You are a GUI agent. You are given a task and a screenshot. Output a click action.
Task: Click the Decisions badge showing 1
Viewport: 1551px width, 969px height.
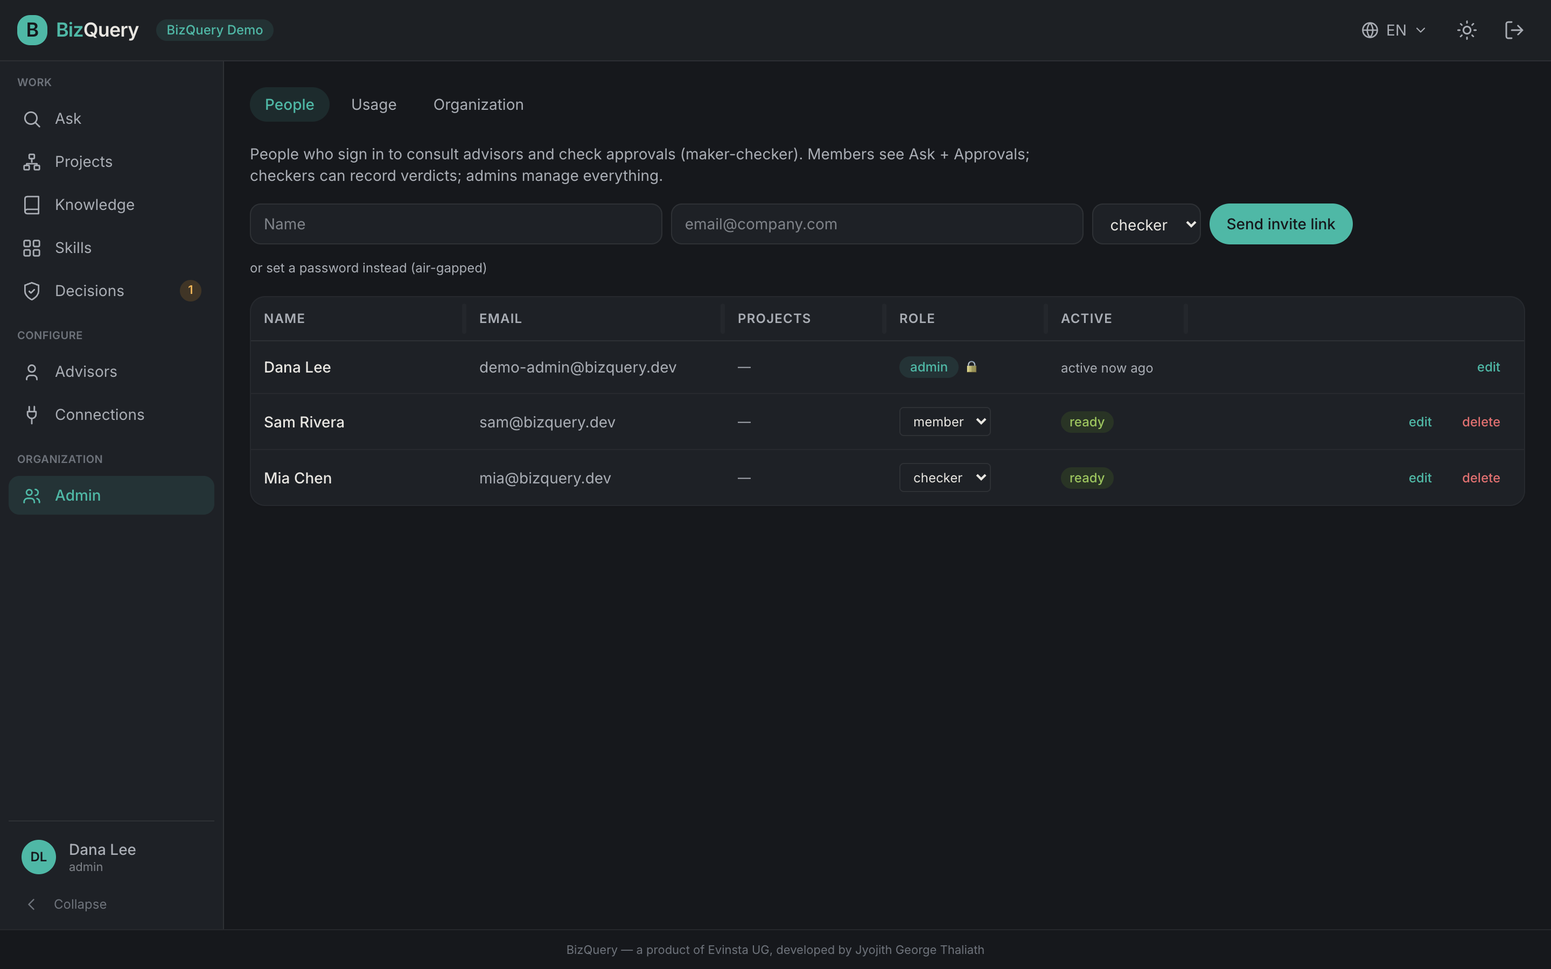pyautogui.click(x=190, y=290)
